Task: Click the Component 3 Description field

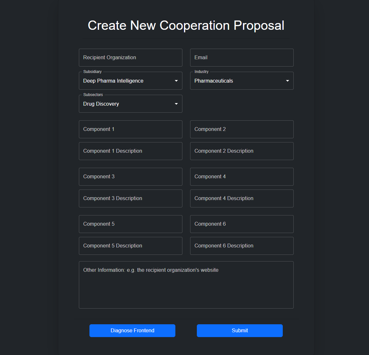Action: point(130,198)
